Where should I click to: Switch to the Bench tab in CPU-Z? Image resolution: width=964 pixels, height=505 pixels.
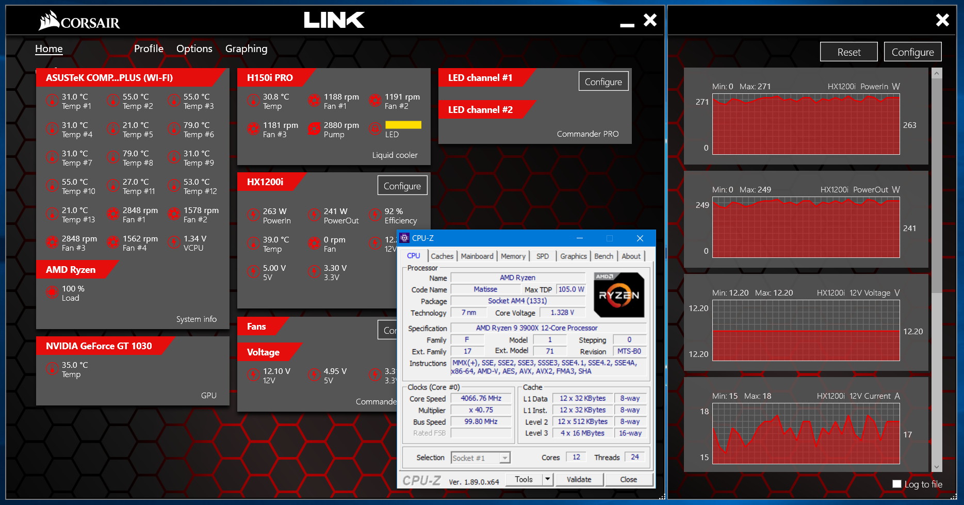pos(603,256)
